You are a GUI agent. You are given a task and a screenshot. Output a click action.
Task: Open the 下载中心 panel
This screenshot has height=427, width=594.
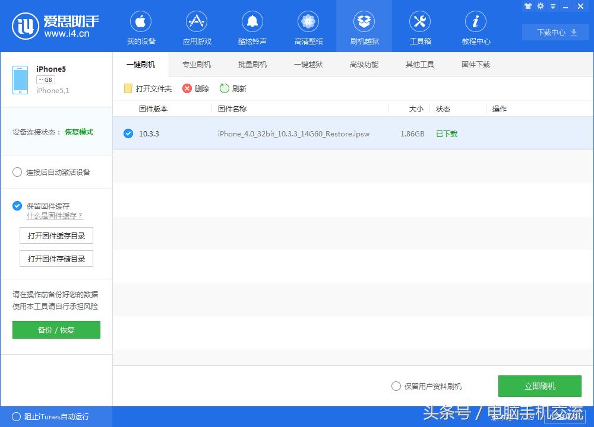click(555, 32)
